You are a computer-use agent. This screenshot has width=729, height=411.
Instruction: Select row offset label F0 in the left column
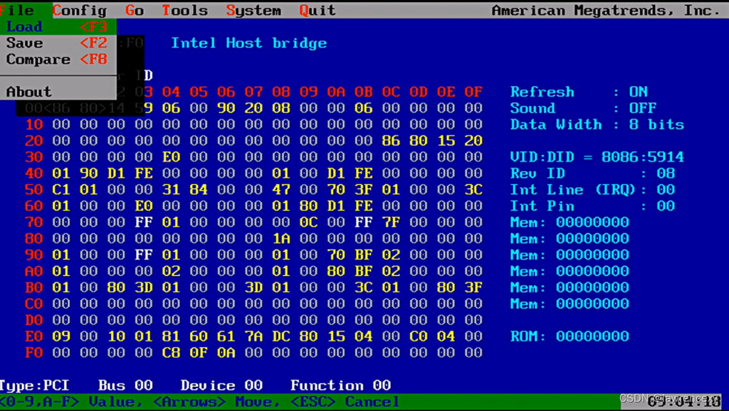tap(34, 353)
